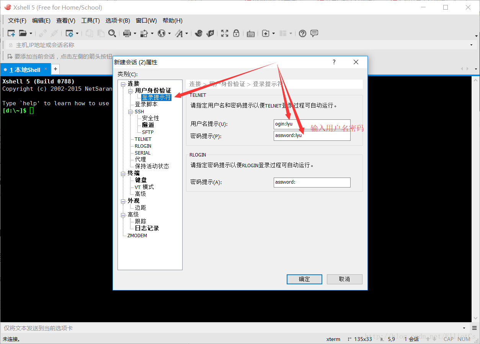Select ZMODEM in the category tree
The image size is (480, 344).
point(137,236)
